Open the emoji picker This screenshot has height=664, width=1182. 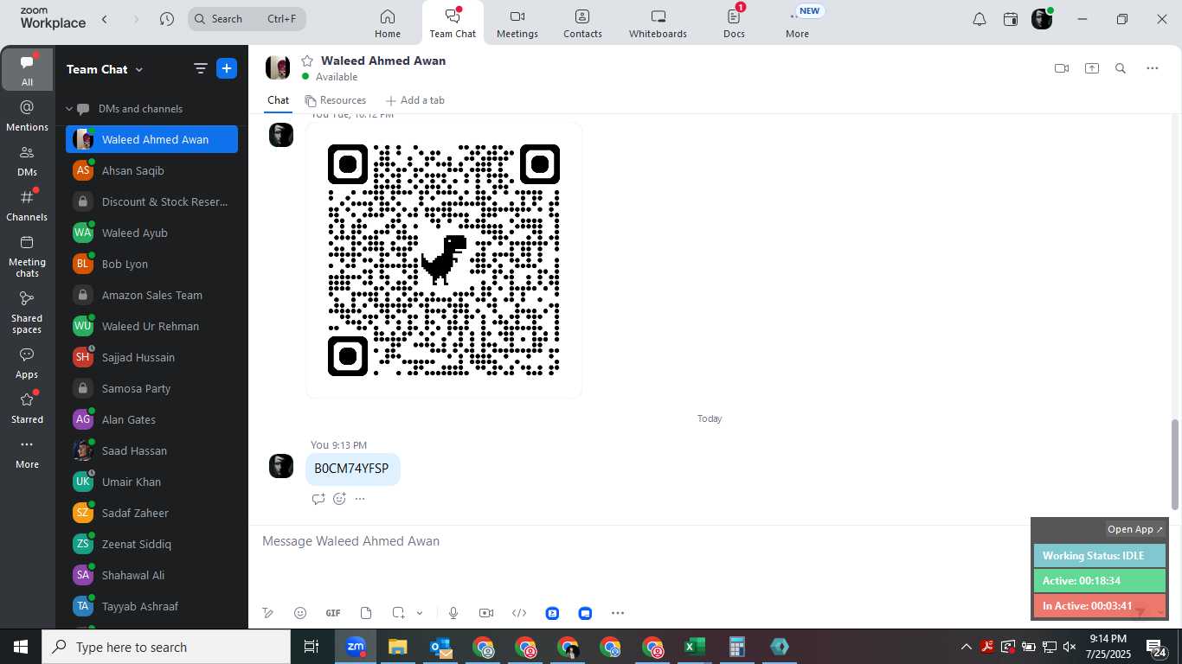(x=300, y=613)
